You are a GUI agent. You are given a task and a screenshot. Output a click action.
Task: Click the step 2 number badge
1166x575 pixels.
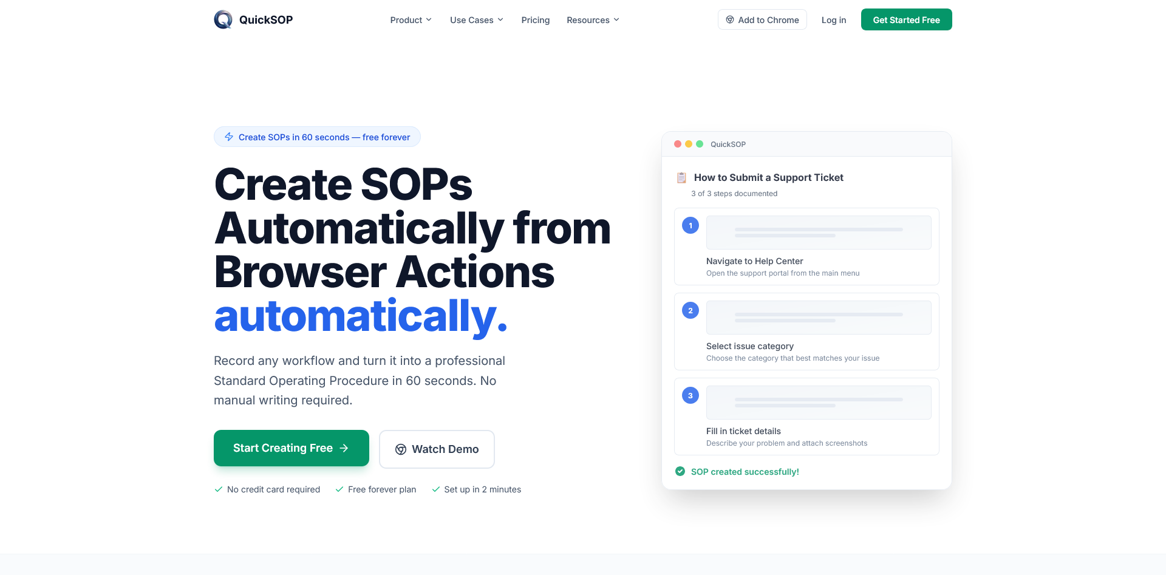click(690, 310)
